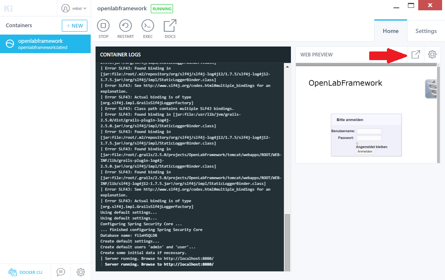The width and height of the screenshot is (445, 280).
Task: Select the Home tab
Action: 390,31
